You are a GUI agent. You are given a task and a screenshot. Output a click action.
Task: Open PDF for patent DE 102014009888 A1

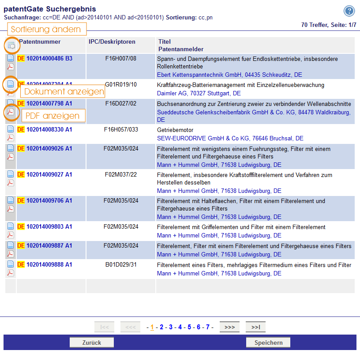(11, 273)
